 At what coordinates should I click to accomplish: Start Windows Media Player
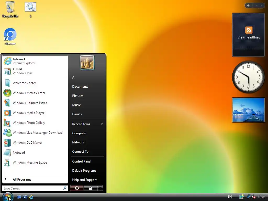click(x=35, y=113)
